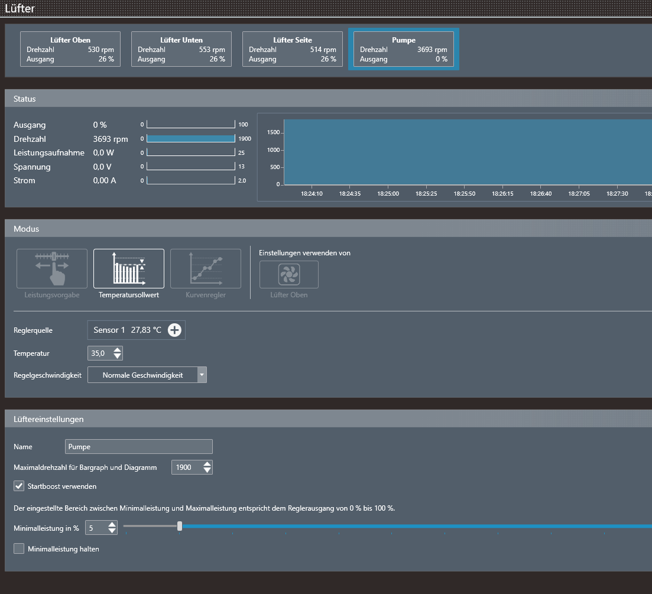Click the Status section header
The width and height of the screenshot is (652, 594).
click(329, 99)
